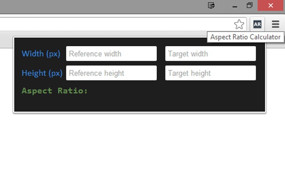
Task: Bookmark this page with the star icon
Action: click(239, 24)
